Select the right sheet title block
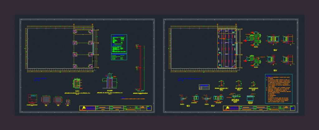 (x=259, y=108)
